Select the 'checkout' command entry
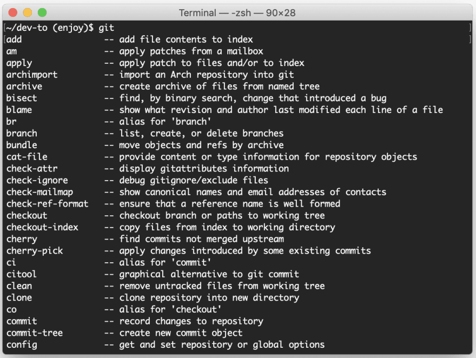The height and width of the screenshot is (358, 476). (27, 216)
